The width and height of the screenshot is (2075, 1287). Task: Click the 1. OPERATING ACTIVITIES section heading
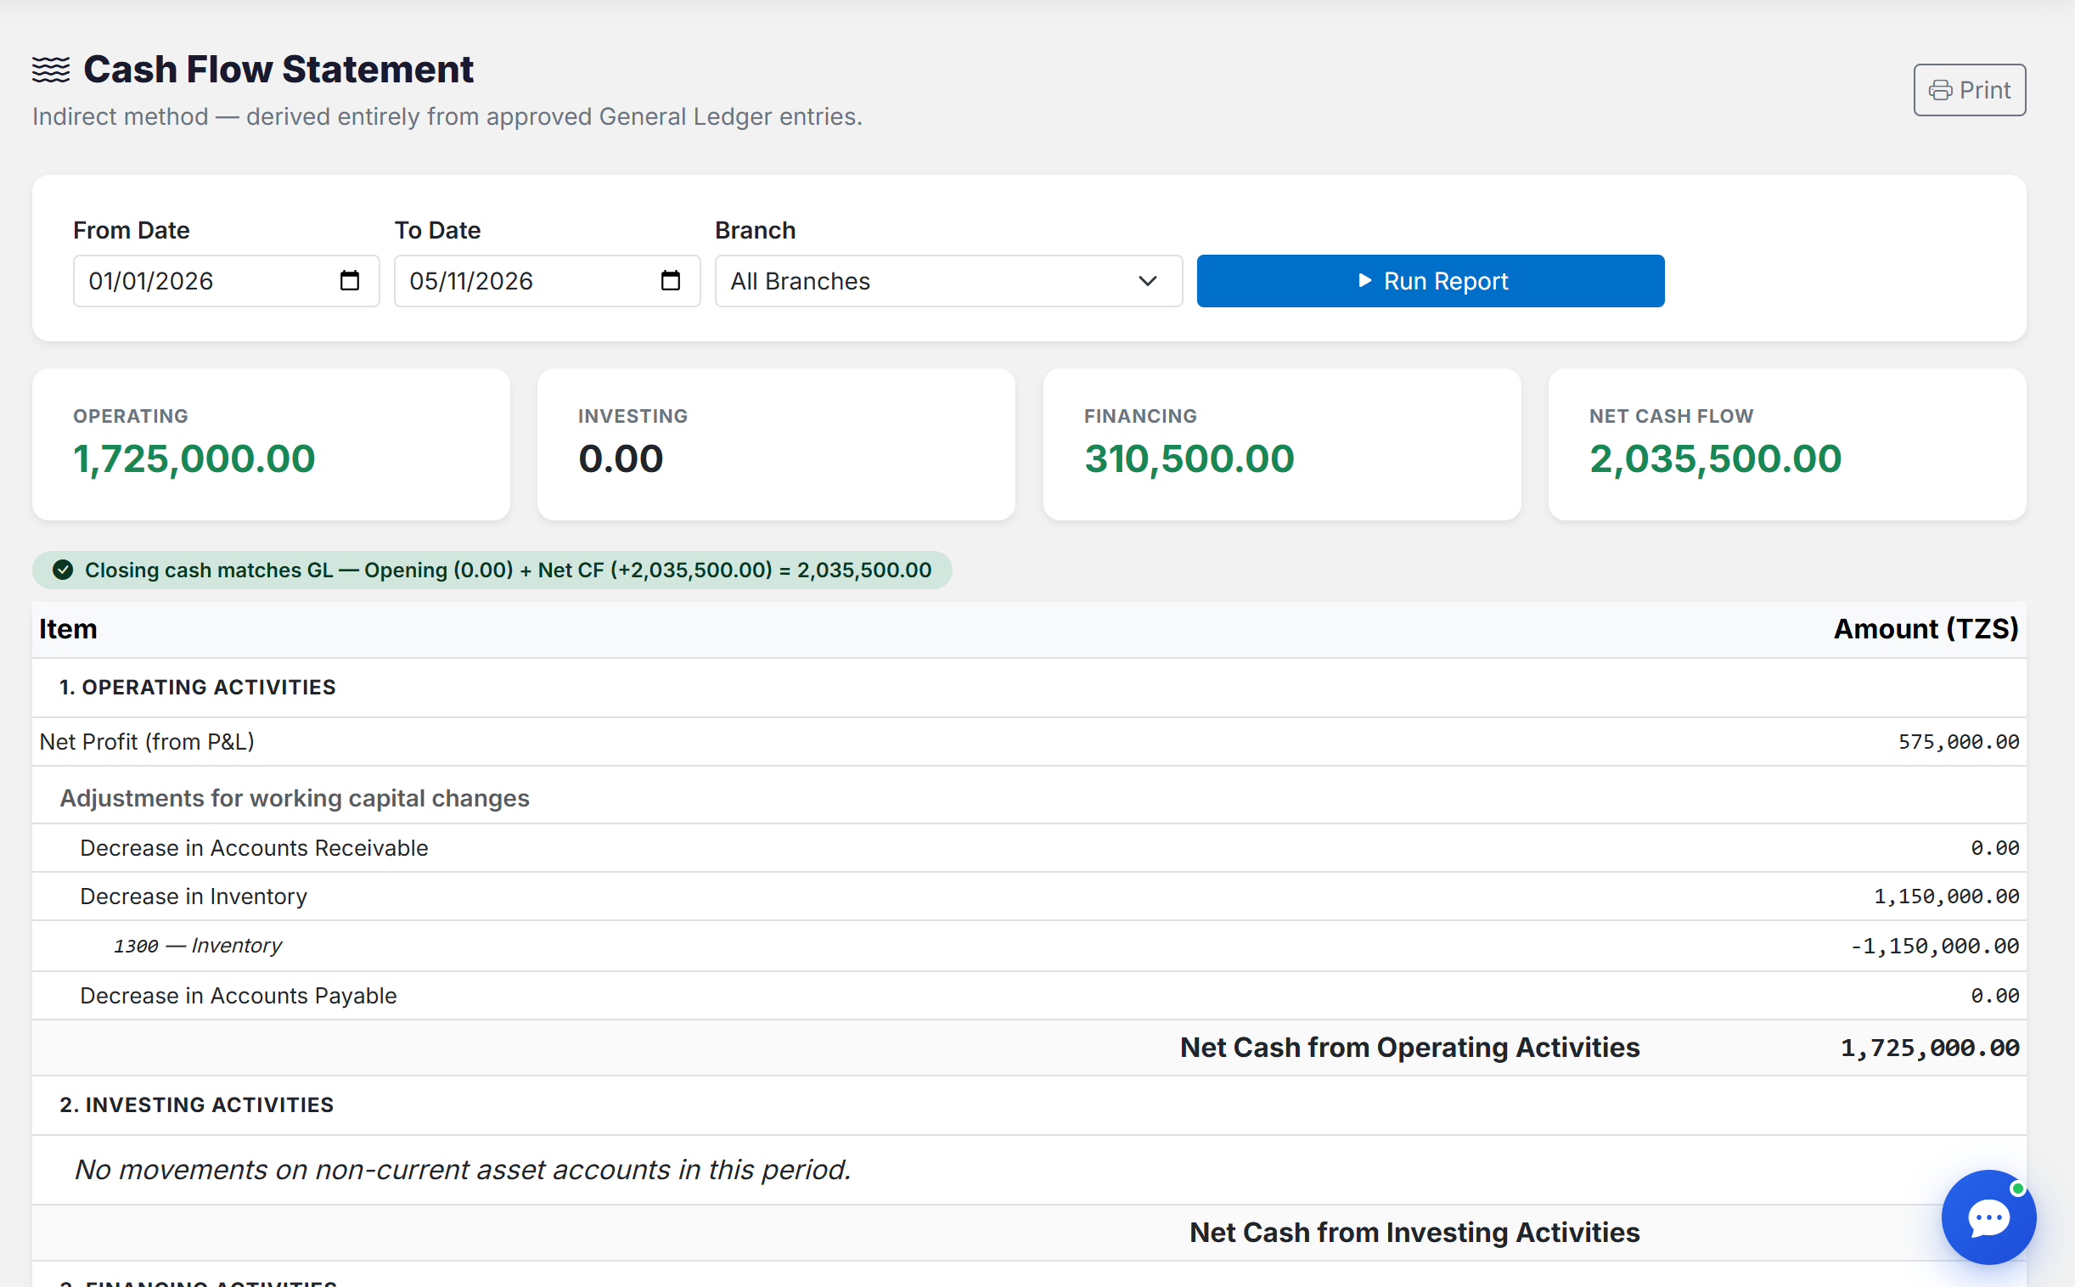pos(198,688)
